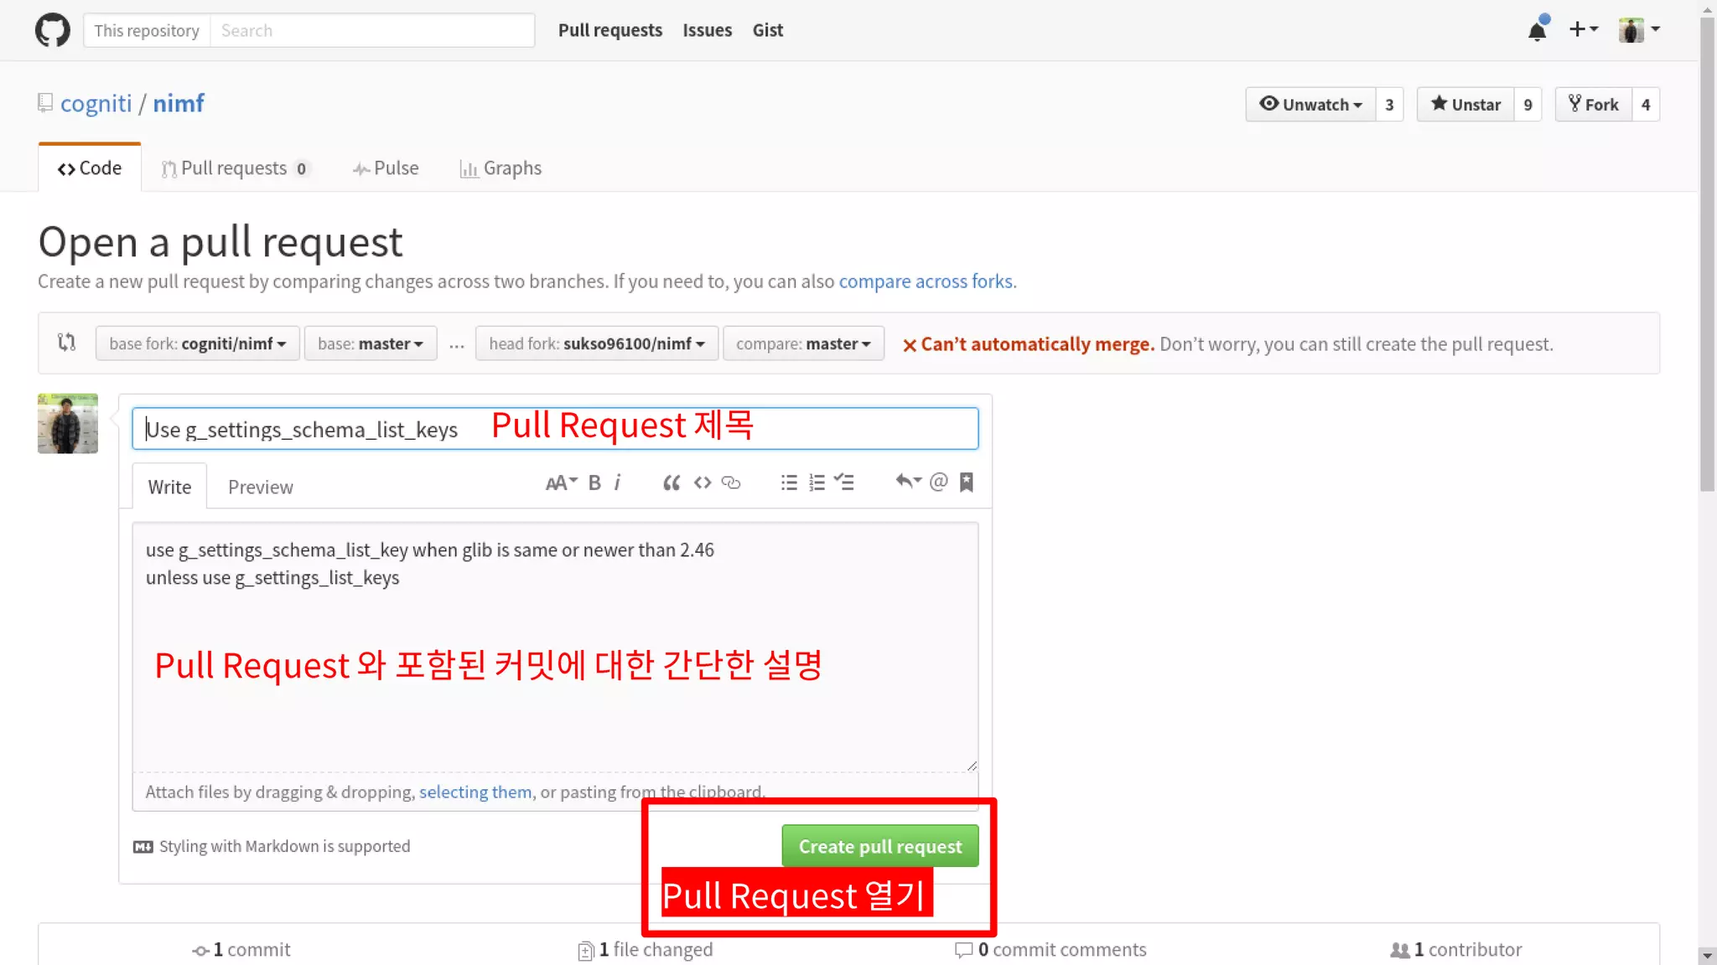Screen dimensions: 1717x965
Task: Open the Unwatch dropdown
Action: [x=1310, y=105]
